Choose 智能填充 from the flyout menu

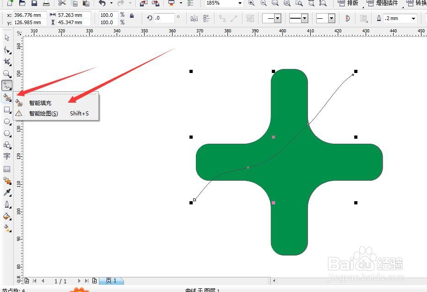(x=56, y=103)
